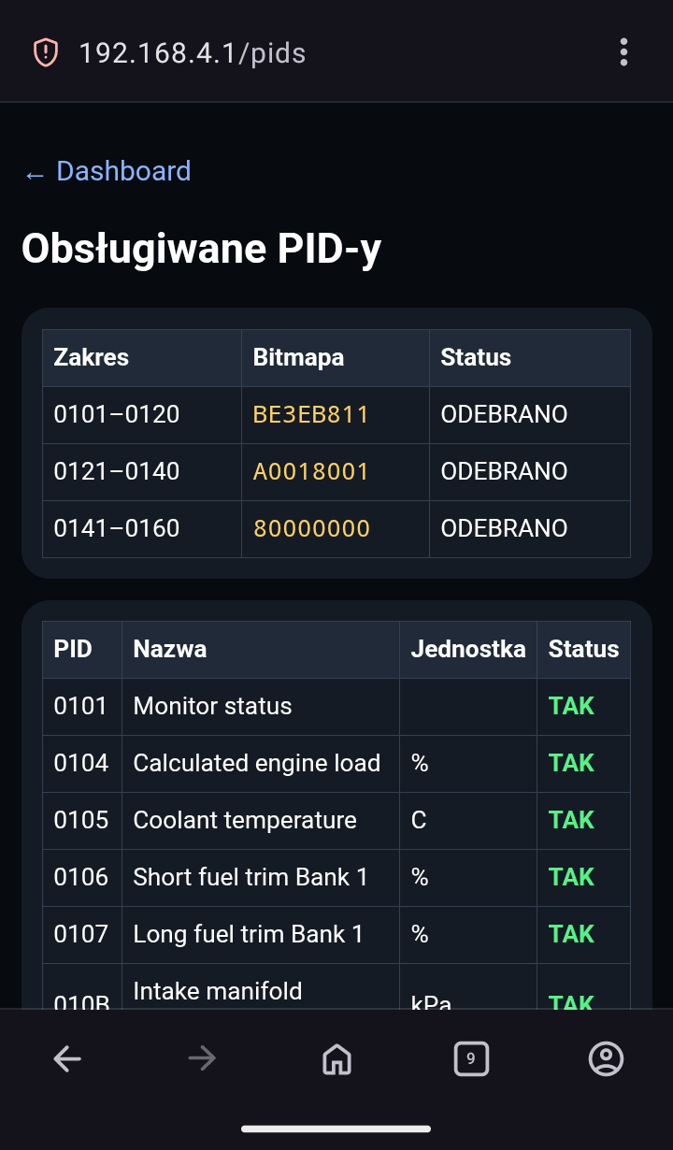Image resolution: width=673 pixels, height=1150 pixels.
Task: Open the account profile icon
Action: pos(606,1058)
